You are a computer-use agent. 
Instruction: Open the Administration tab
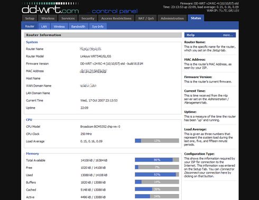pyautogui.click(x=172, y=18)
